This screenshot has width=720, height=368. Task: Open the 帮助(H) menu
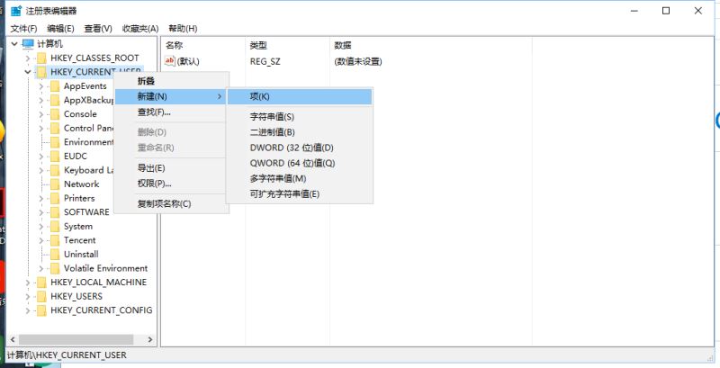pyautogui.click(x=183, y=29)
